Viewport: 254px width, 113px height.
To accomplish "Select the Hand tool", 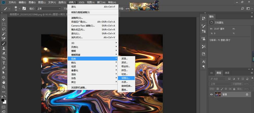I will click(4, 82).
